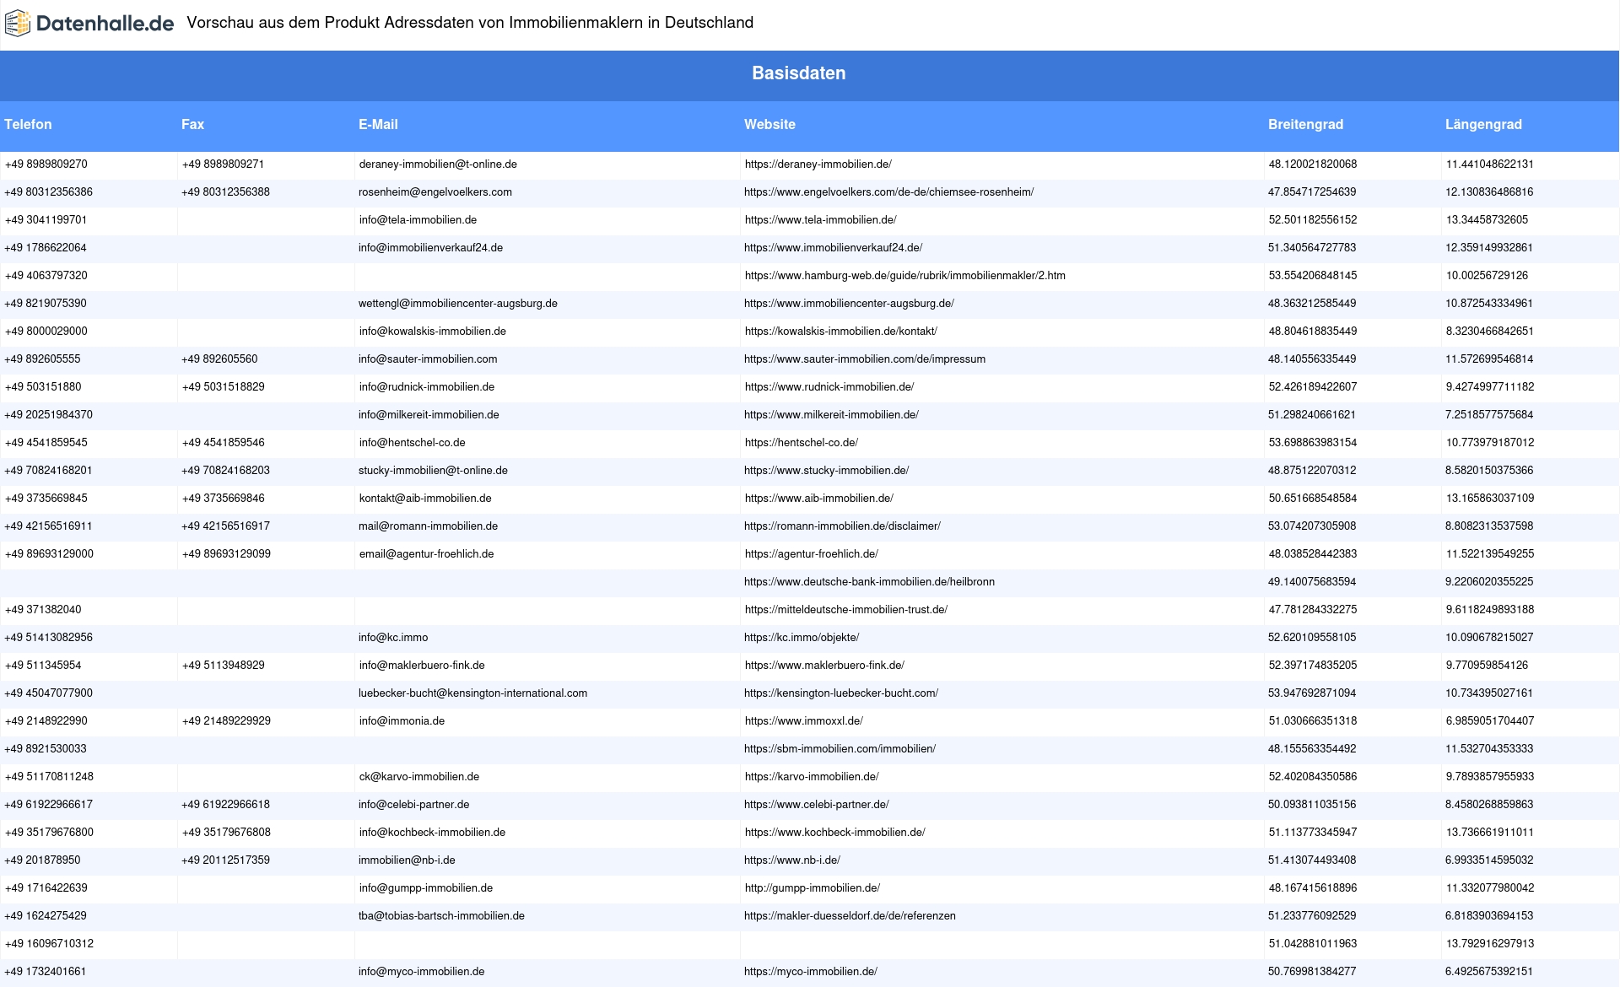Screen dimensions: 1620x987
Task: Click fax number +49 892605560
Action: click(219, 359)
